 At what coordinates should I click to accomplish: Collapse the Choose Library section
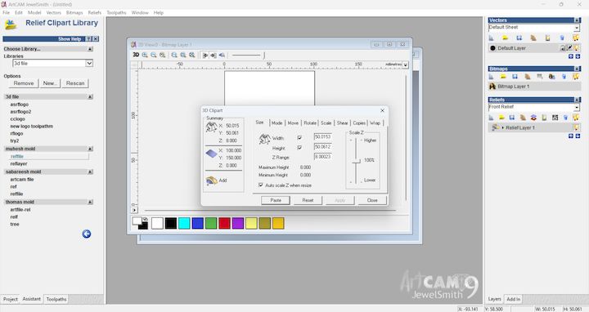[x=90, y=49]
